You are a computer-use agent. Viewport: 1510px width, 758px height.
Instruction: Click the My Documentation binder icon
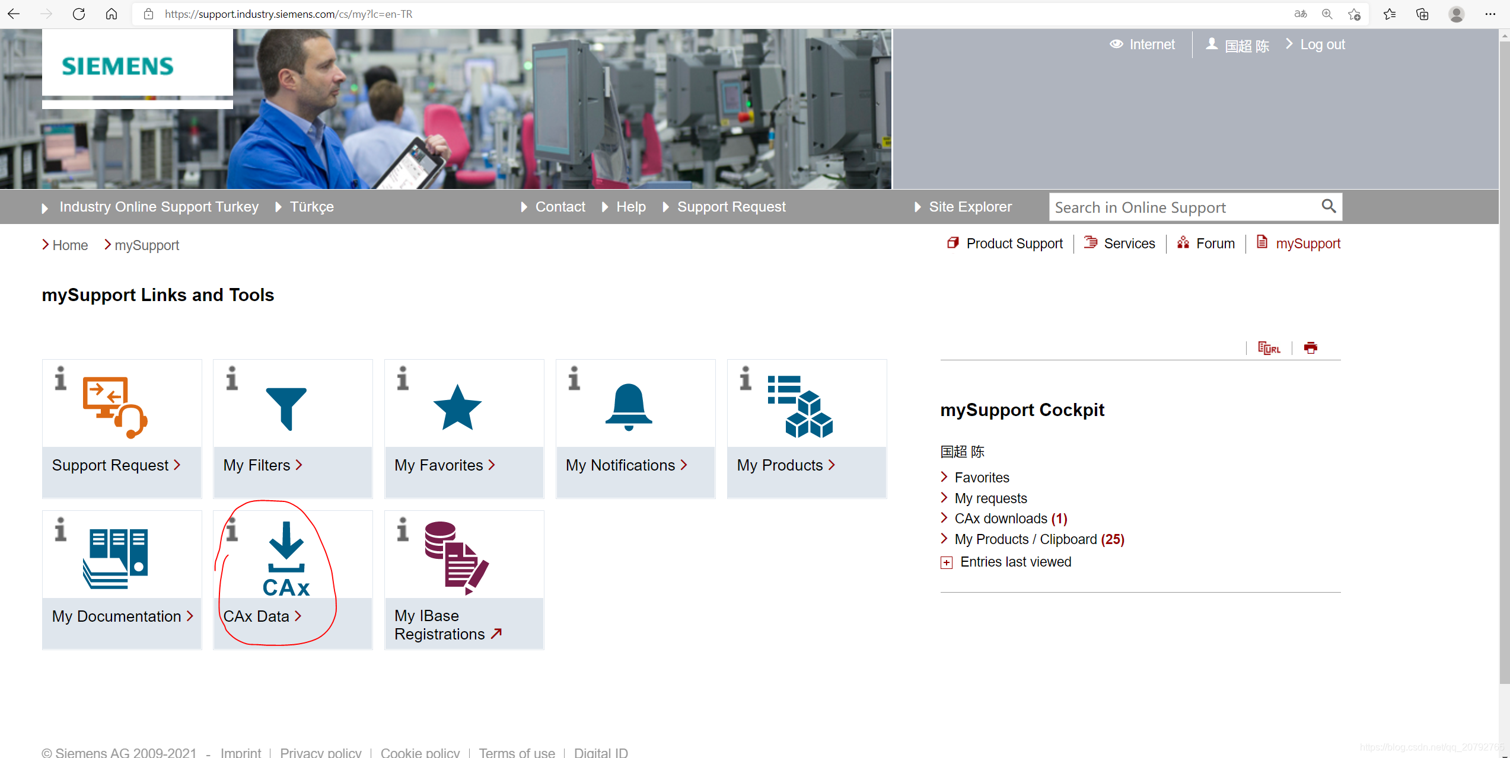pyautogui.click(x=116, y=558)
